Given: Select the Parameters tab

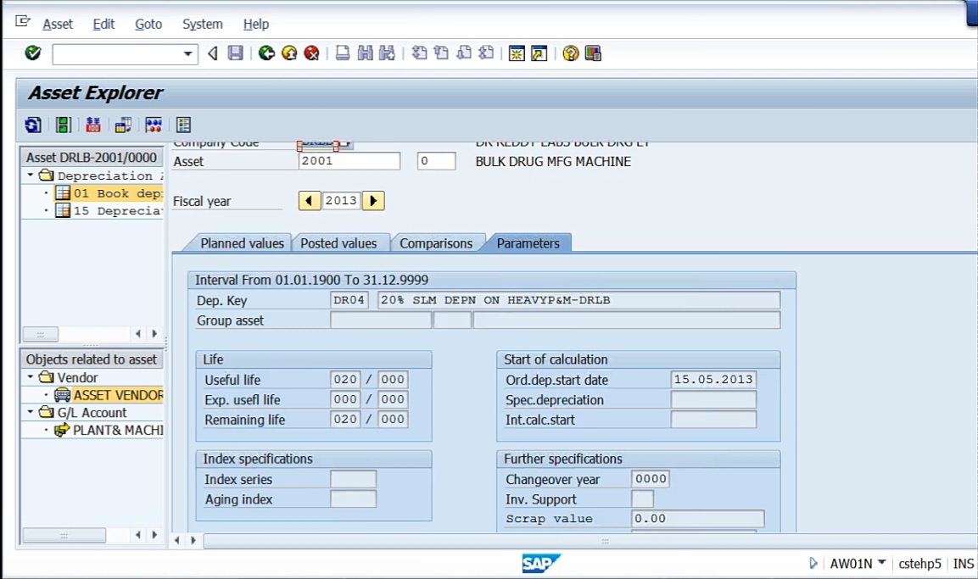Looking at the screenshot, I should click(x=528, y=243).
